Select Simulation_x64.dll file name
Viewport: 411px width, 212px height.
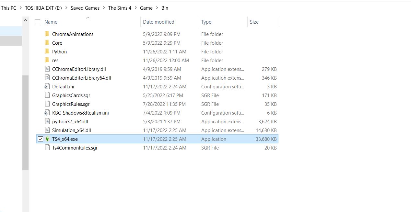pos(72,130)
